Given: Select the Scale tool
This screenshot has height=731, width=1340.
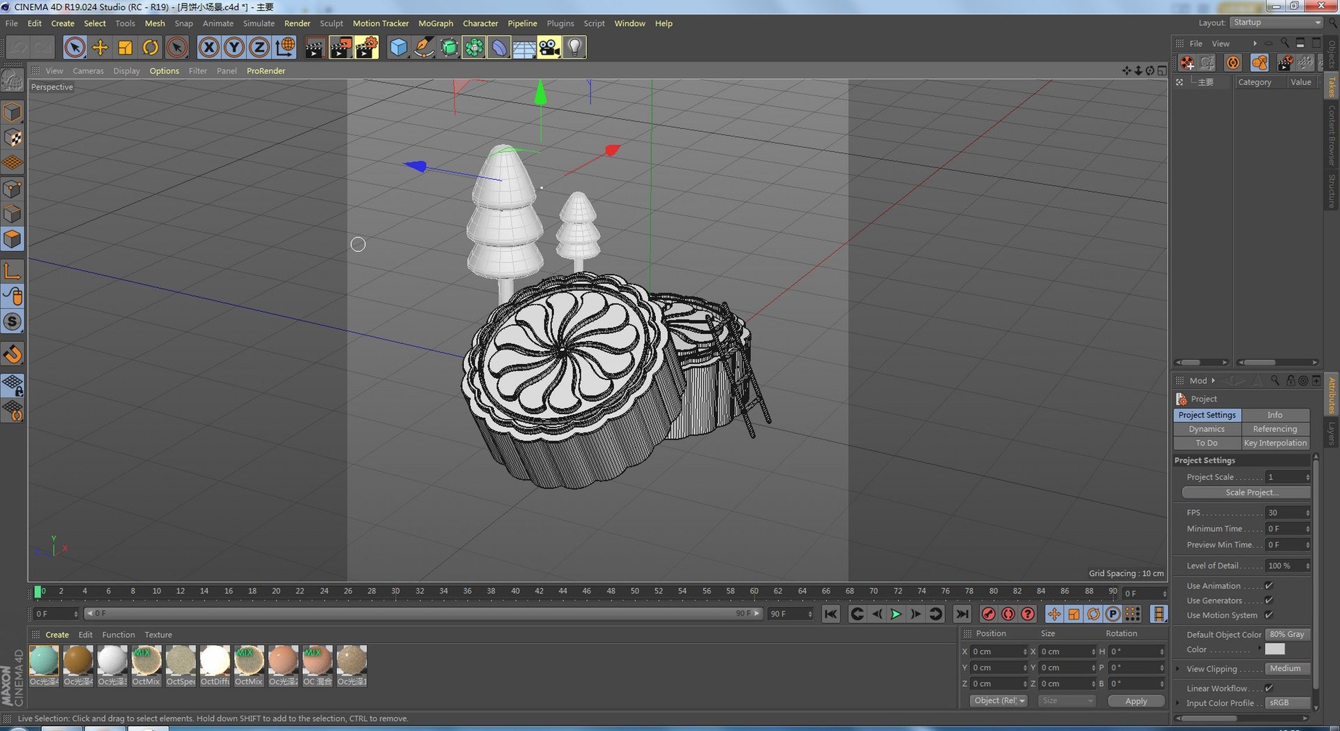Looking at the screenshot, I should click(126, 47).
